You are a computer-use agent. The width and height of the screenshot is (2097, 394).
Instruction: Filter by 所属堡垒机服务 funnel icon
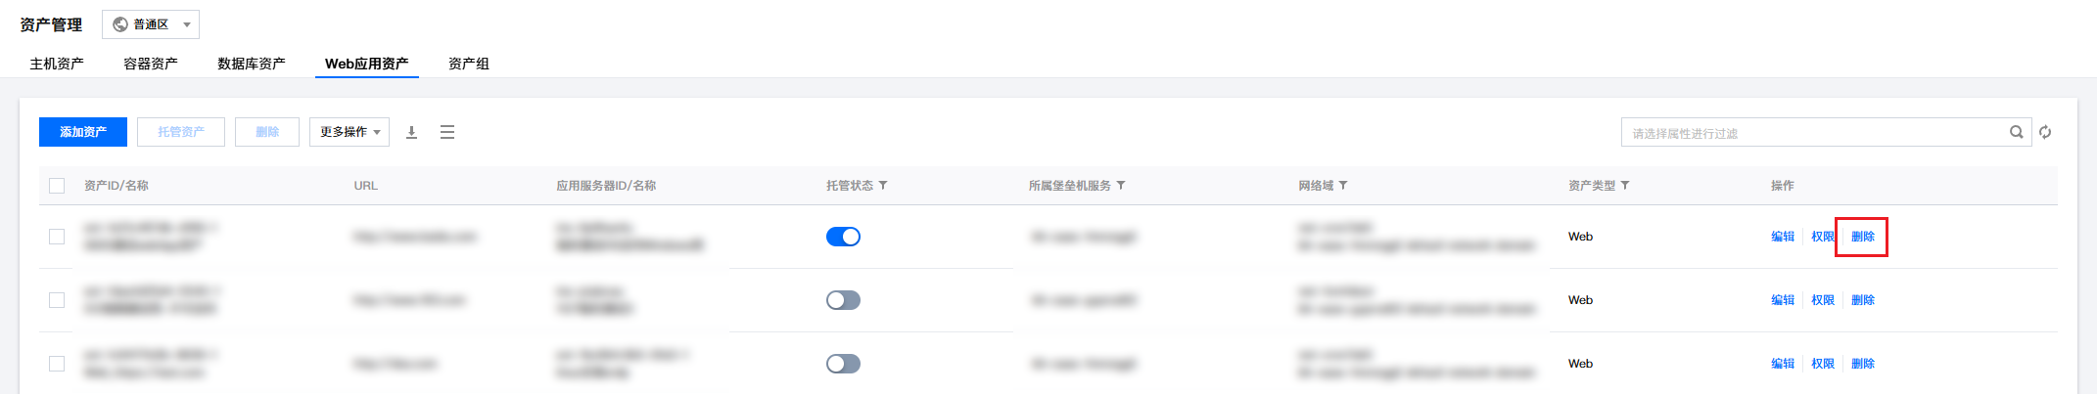pyautogui.click(x=1121, y=185)
